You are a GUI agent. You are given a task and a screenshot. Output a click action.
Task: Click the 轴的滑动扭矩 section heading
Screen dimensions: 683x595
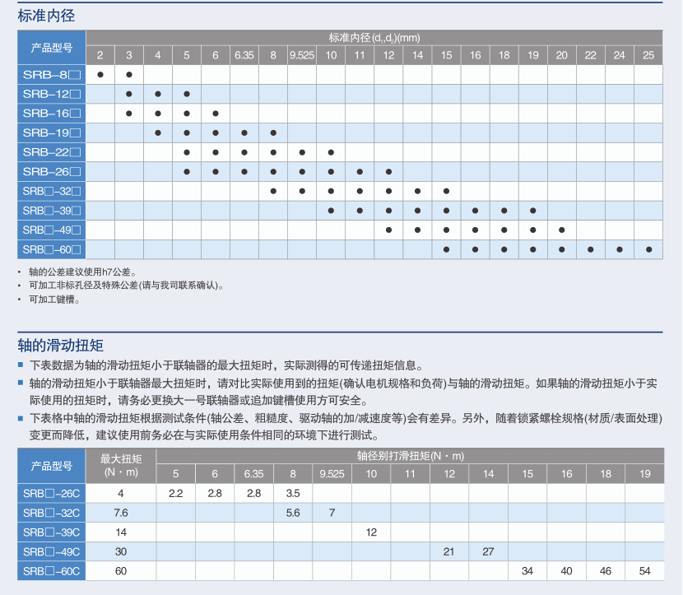(x=60, y=345)
